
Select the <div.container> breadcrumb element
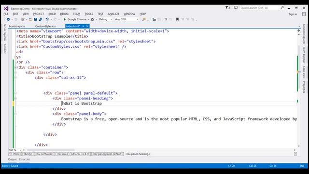click(x=44, y=154)
